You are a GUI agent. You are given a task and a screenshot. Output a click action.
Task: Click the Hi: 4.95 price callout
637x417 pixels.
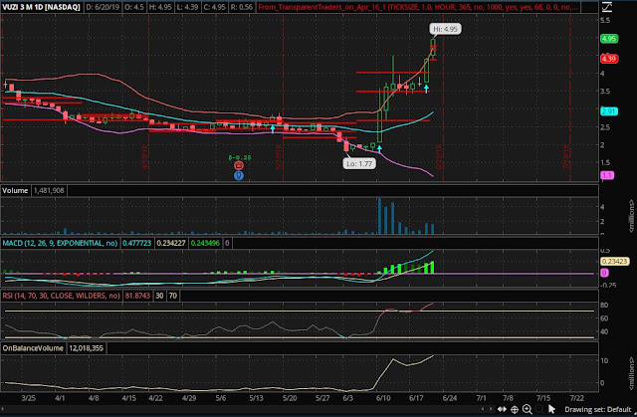[445, 29]
